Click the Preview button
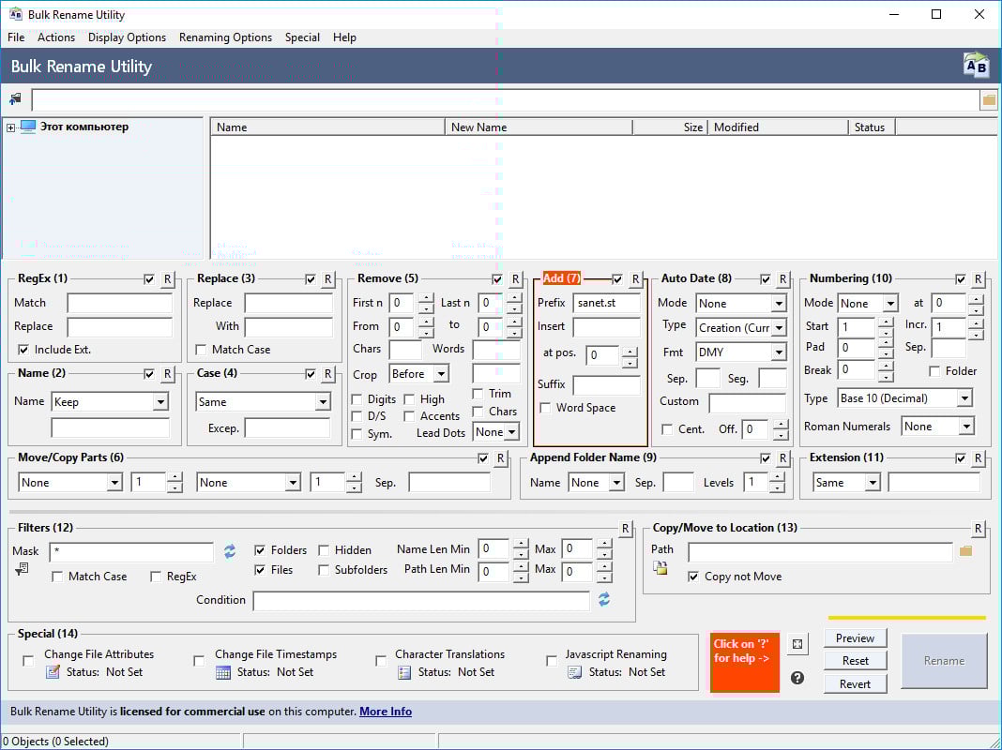The width and height of the screenshot is (1002, 750). pos(855,637)
